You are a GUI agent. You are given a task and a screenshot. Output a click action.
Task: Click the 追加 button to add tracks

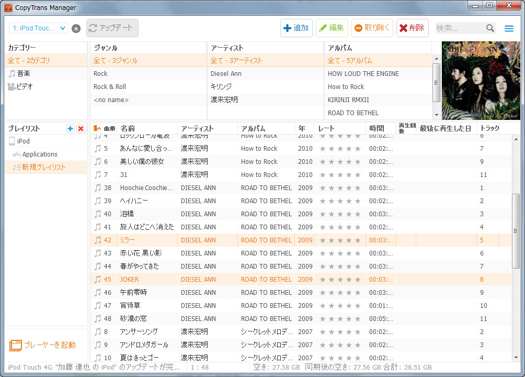point(296,28)
